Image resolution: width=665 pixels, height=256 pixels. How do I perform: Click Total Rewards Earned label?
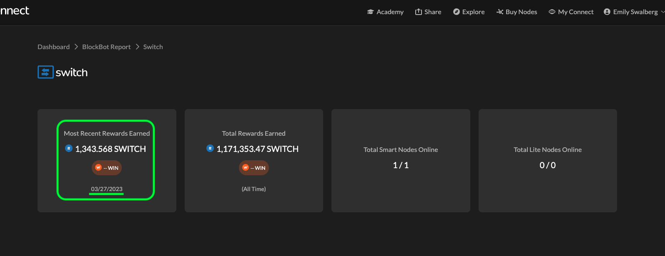[254, 134]
